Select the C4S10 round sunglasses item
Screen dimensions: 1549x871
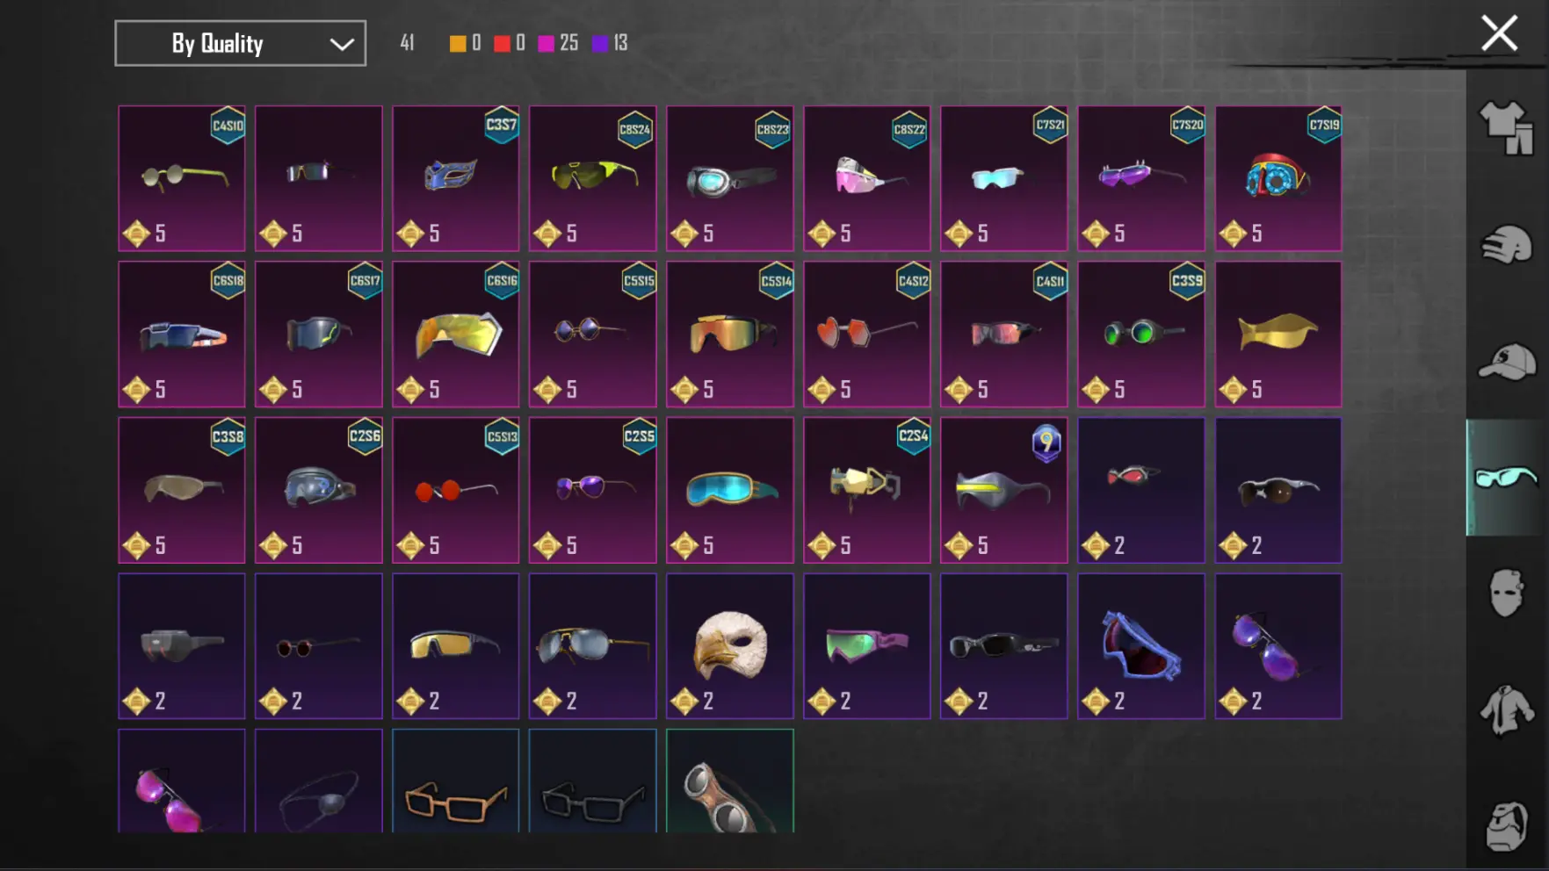click(182, 178)
